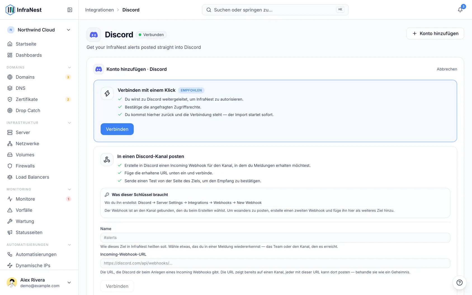Image resolution: width=472 pixels, height=295 pixels.
Task: Collapse the INFRASTRUKTUR sidebar section
Action: click(69, 123)
